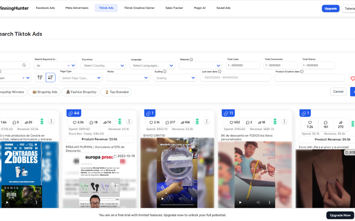Screen dimensions: 355x221
Task: Clear the 'All' keyword selection x
Action: pyautogui.click(x=69, y=65)
